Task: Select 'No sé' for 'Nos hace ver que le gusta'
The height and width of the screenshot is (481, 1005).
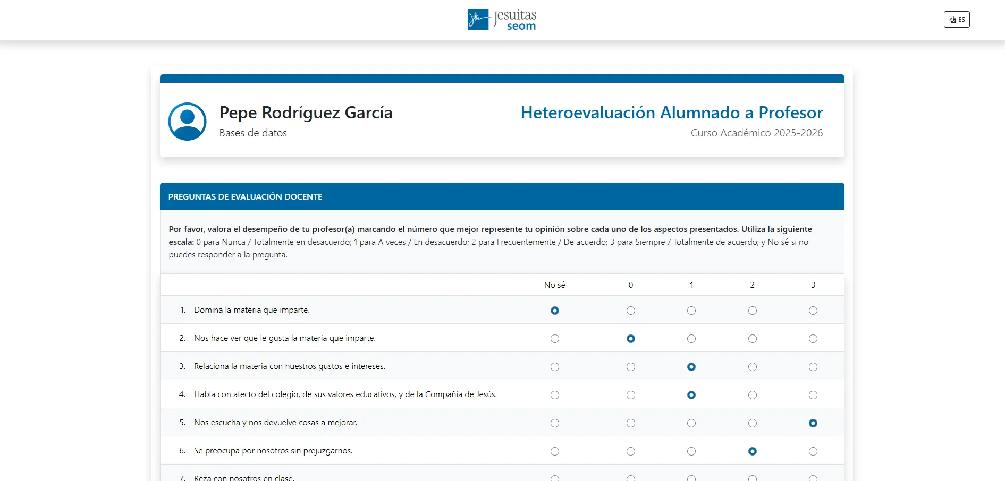Action: click(x=555, y=339)
